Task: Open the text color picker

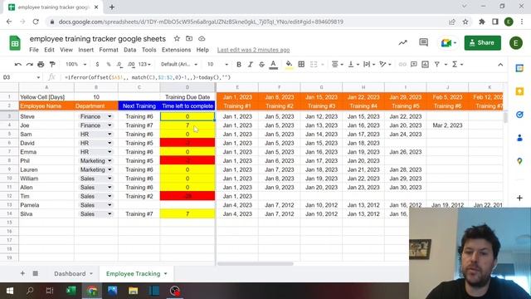Action: (x=273, y=65)
